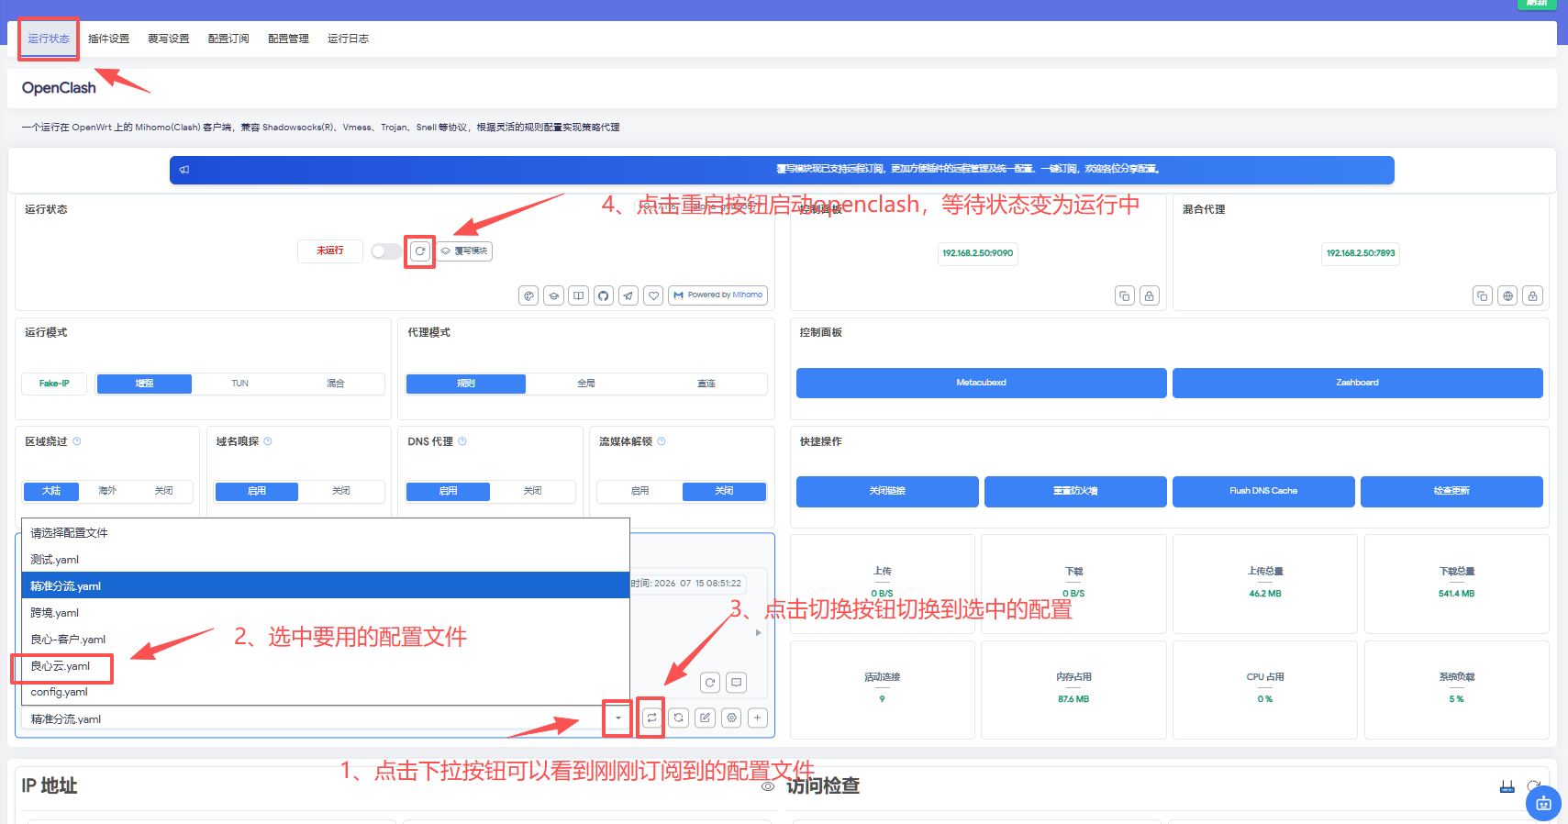Click the edit config pencil icon
The image size is (1568, 824).
point(705,718)
